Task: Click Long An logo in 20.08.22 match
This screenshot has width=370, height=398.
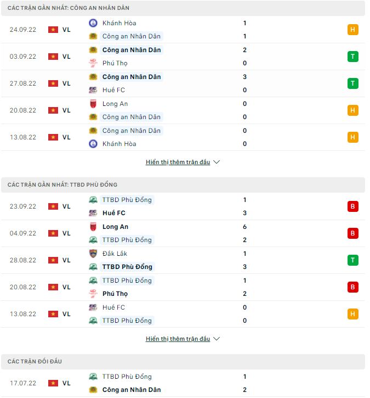Action: click(x=93, y=104)
